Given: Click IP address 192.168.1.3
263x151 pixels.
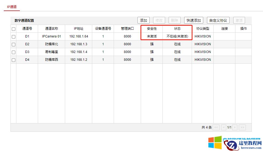Looking at the screenshot, I should (79, 44).
